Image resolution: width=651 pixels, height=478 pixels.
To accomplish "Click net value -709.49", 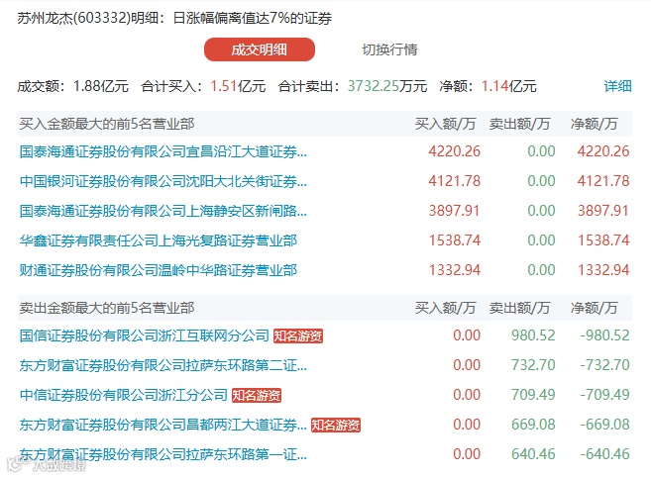I will point(604,395).
